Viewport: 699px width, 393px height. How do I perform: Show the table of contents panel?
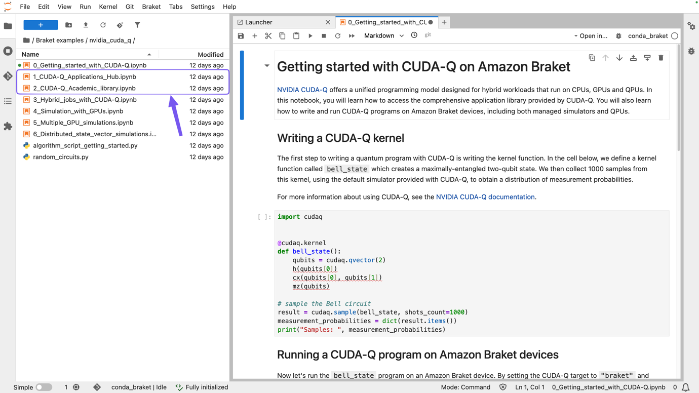pos(8,101)
